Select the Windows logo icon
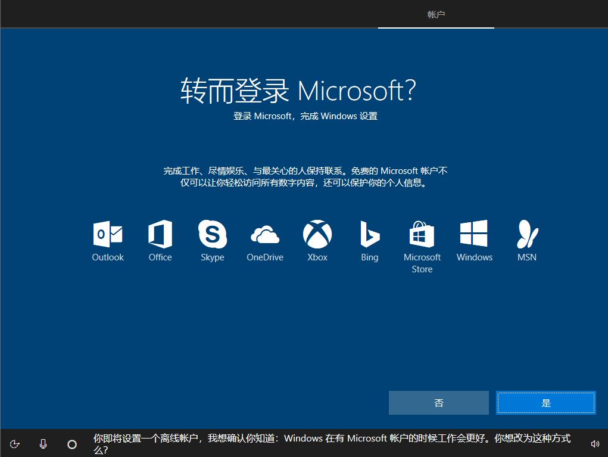 click(x=474, y=234)
